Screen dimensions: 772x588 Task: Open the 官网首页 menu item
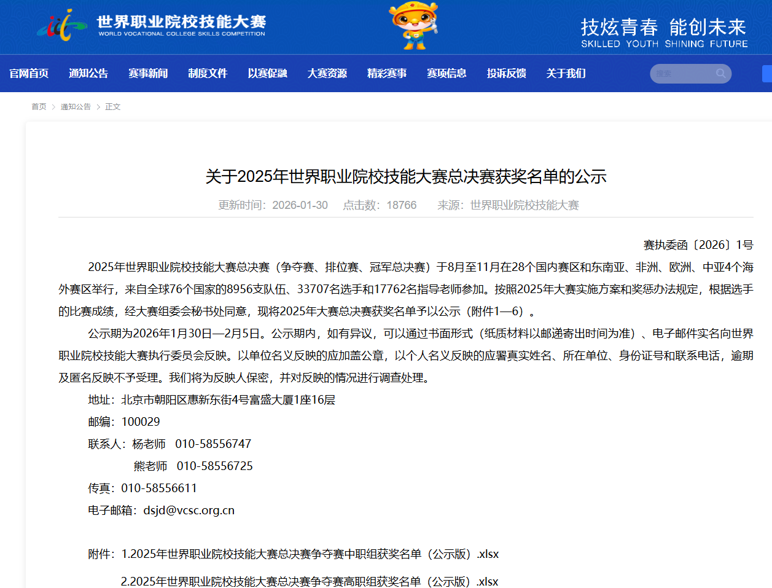(28, 73)
